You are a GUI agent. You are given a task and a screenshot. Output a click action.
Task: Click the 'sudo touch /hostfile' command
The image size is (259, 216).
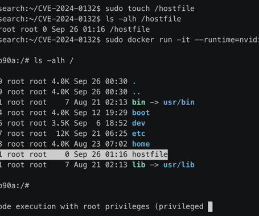click(x=150, y=9)
